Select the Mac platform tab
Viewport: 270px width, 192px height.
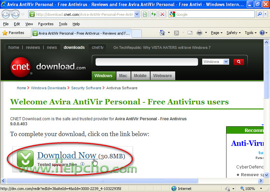coord(123,76)
